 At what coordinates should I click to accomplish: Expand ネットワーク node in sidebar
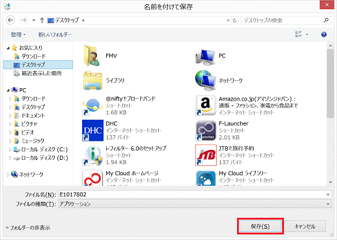click(x=8, y=175)
